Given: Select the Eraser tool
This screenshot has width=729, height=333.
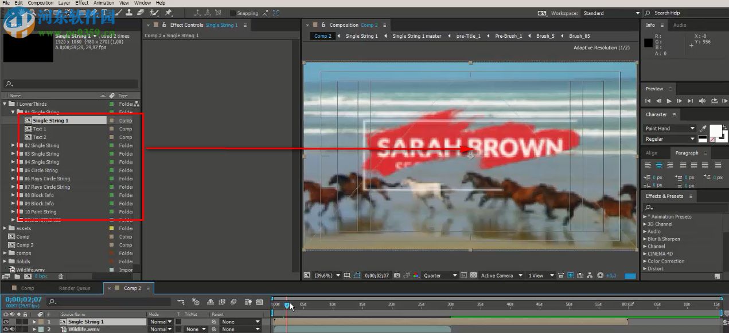Looking at the screenshot, I should point(142,13).
